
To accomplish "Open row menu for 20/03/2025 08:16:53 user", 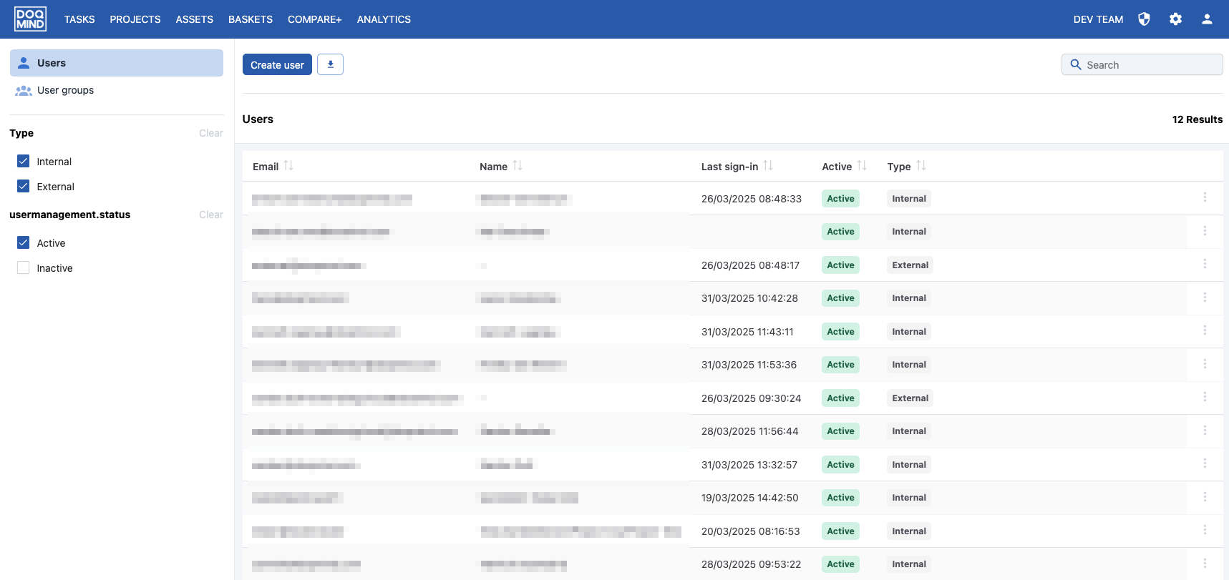I will click(1205, 531).
